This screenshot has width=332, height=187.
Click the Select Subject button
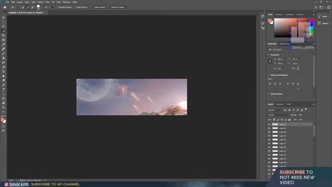pos(100,7)
